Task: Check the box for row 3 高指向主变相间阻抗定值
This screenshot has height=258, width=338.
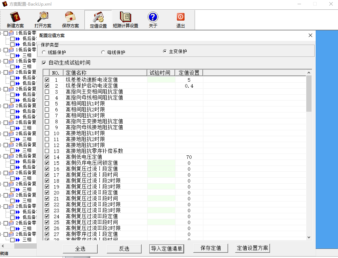Action: pyautogui.click(x=47, y=92)
